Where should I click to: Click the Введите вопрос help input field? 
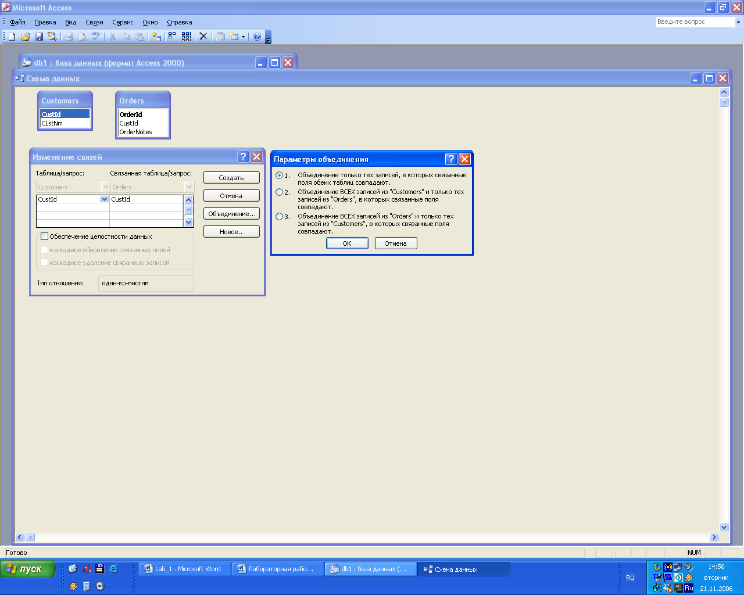695,22
